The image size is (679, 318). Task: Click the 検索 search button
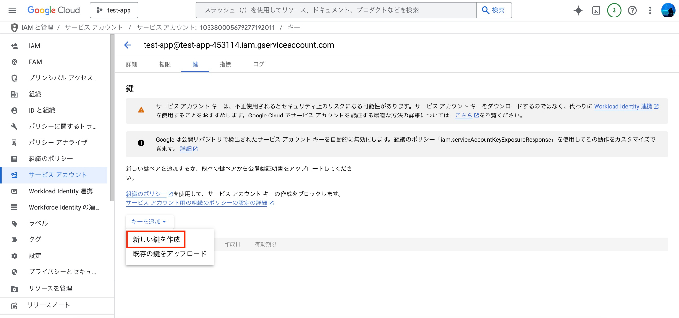tap(494, 10)
